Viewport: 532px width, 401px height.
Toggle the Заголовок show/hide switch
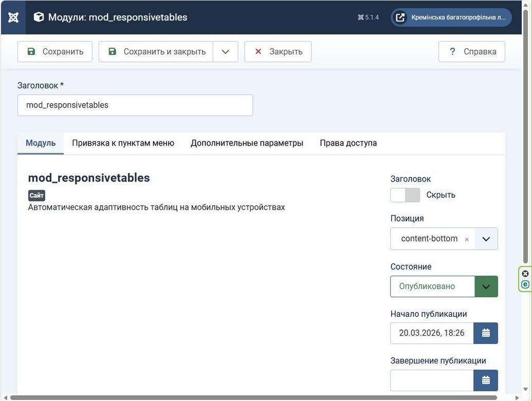click(405, 195)
